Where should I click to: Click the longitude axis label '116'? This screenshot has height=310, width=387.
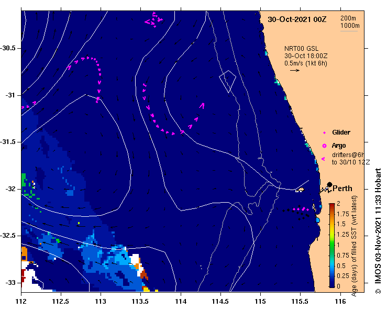coord(340,302)
